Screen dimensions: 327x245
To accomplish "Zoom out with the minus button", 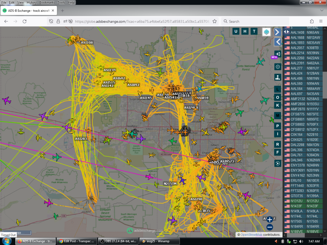I will (270, 227).
